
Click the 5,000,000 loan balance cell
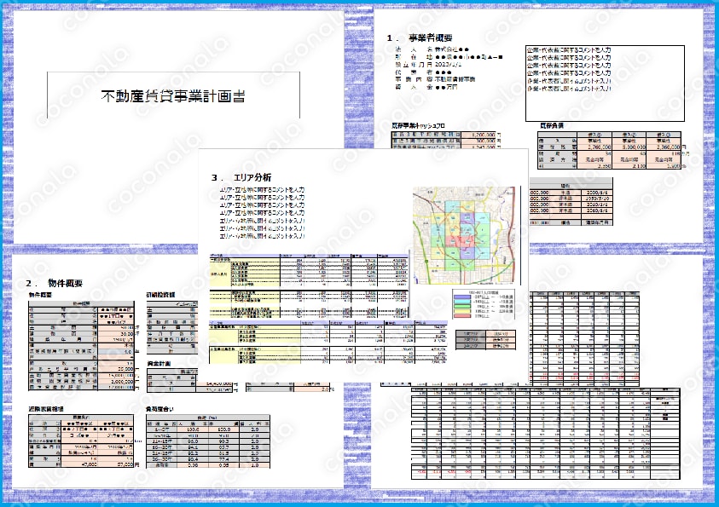629,147
